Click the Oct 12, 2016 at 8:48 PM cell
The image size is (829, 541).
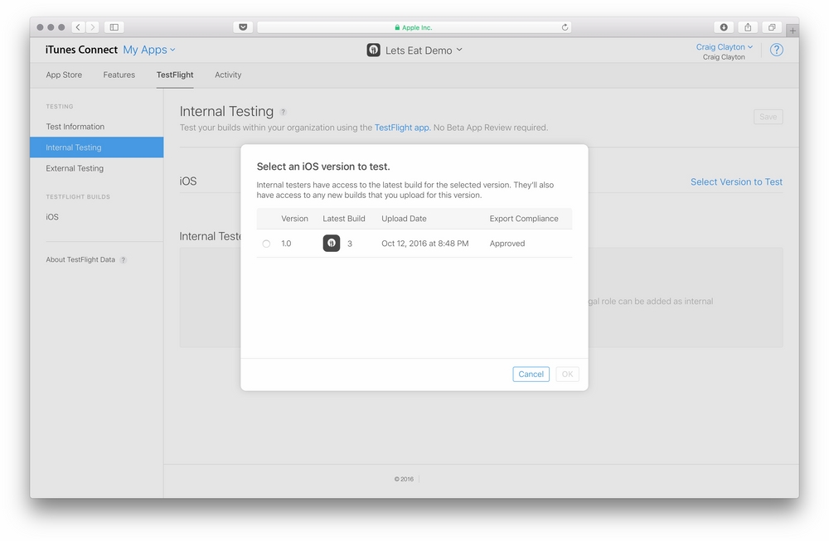click(x=425, y=244)
